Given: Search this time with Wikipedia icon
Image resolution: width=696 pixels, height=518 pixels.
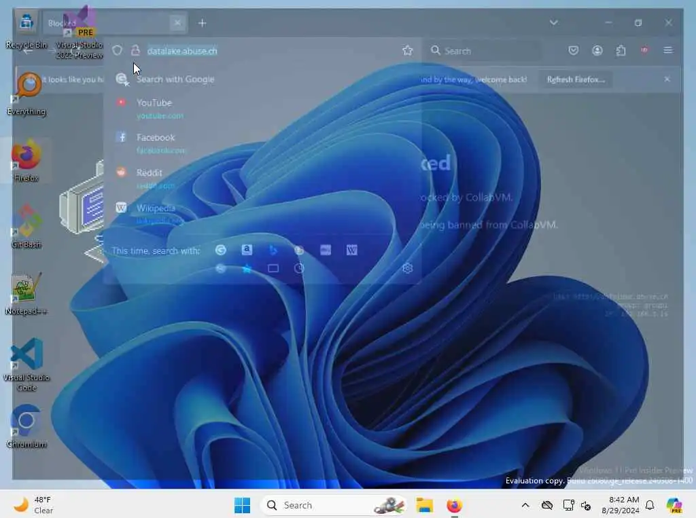Looking at the screenshot, I should pyautogui.click(x=351, y=250).
